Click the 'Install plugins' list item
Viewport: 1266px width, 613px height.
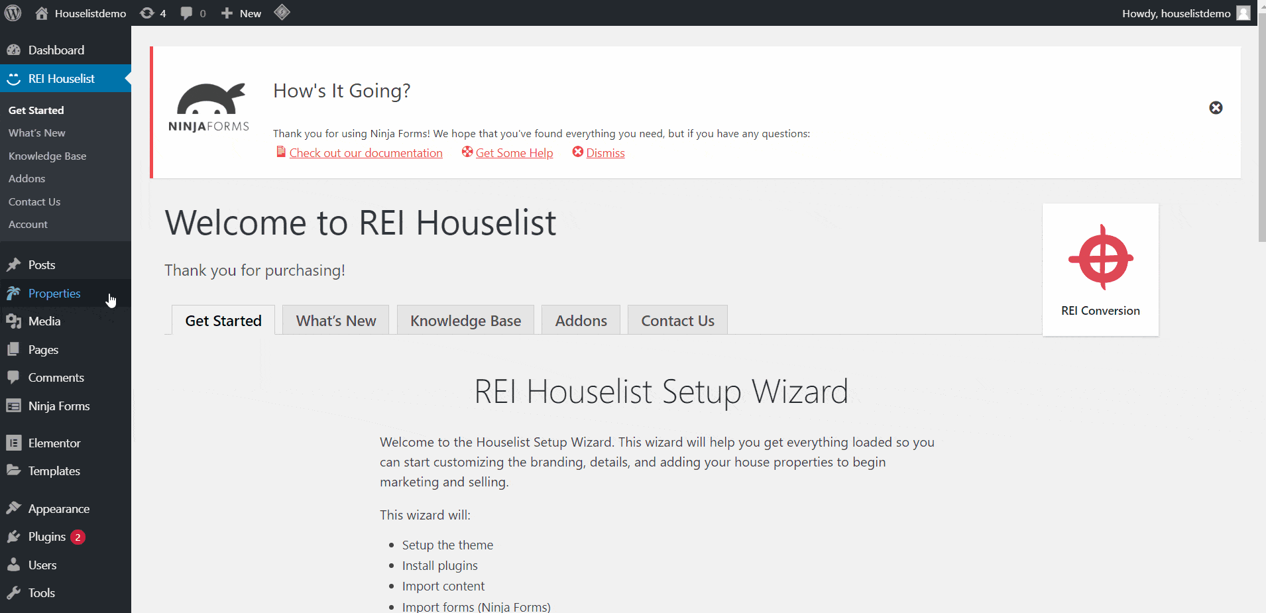tap(439, 565)
